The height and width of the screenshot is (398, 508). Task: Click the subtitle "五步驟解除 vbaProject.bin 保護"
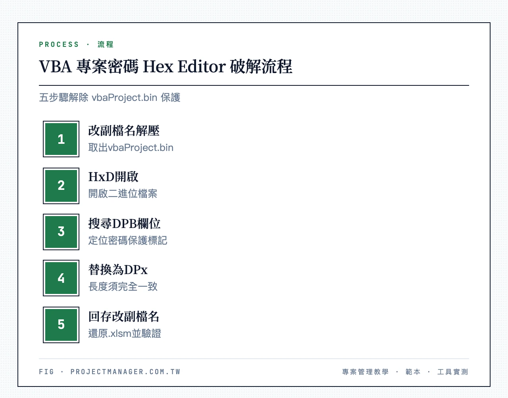tap(110, 98)
